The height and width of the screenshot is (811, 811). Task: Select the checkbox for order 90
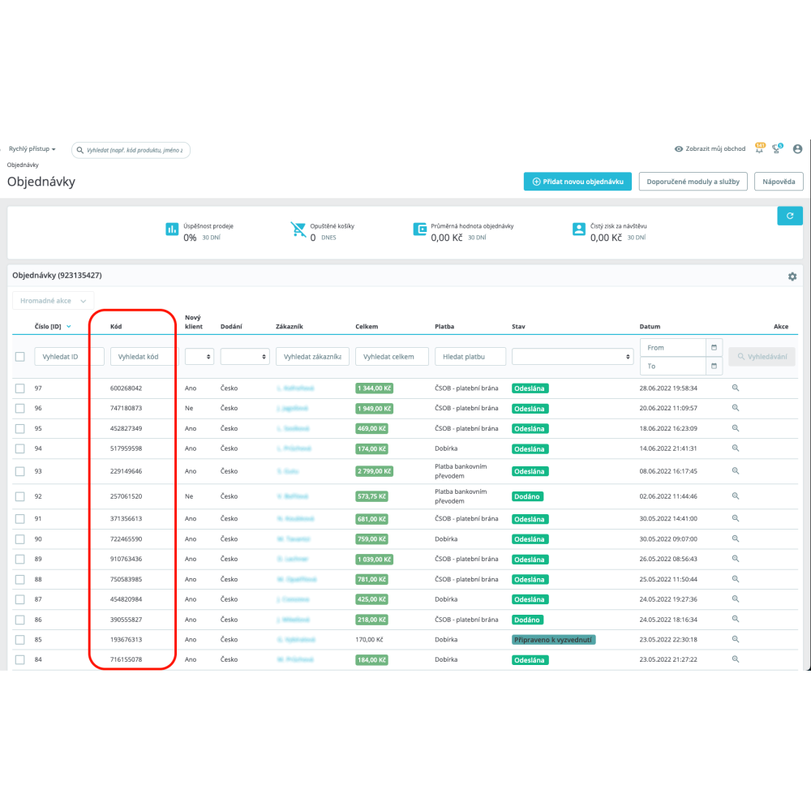pyautogui.click(x=20, y=539)
